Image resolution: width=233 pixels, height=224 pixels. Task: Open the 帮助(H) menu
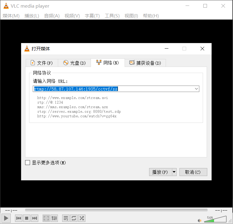click(x=151, y=16)
